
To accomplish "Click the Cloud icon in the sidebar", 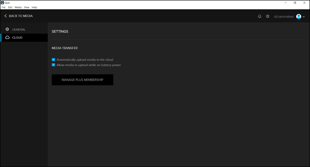I will [7, 37].
